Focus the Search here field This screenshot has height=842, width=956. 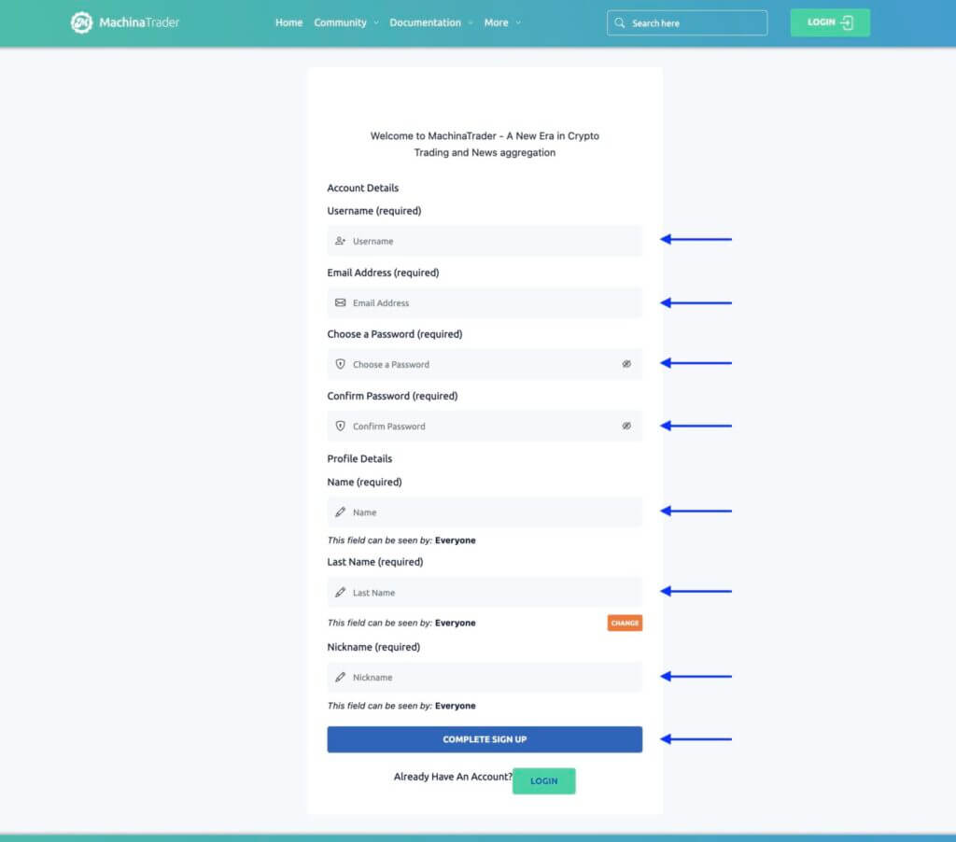point(687,22)
